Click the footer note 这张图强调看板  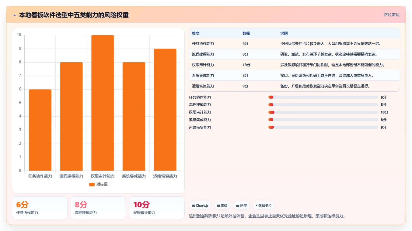point(267,216)
